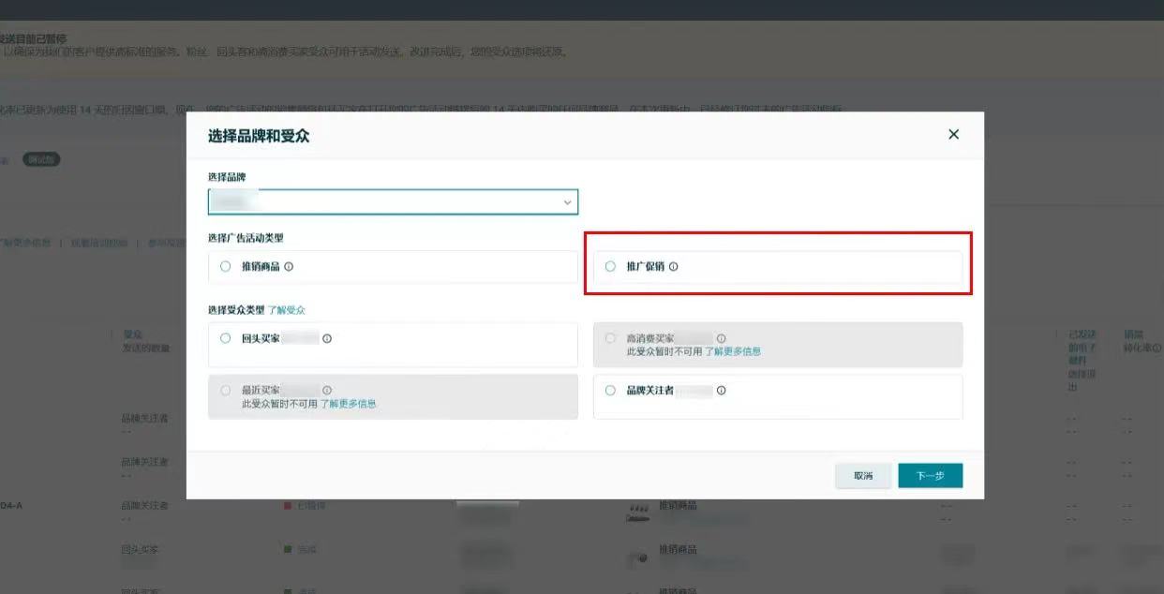Click the info icon beside 推广促销

click(674, 267)
